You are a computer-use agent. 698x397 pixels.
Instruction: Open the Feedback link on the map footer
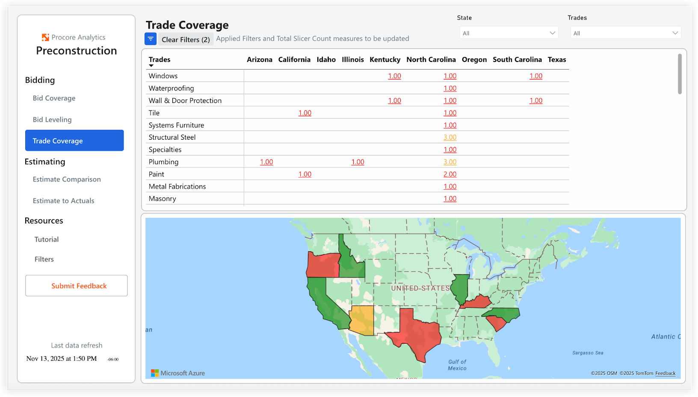(665, 373)
